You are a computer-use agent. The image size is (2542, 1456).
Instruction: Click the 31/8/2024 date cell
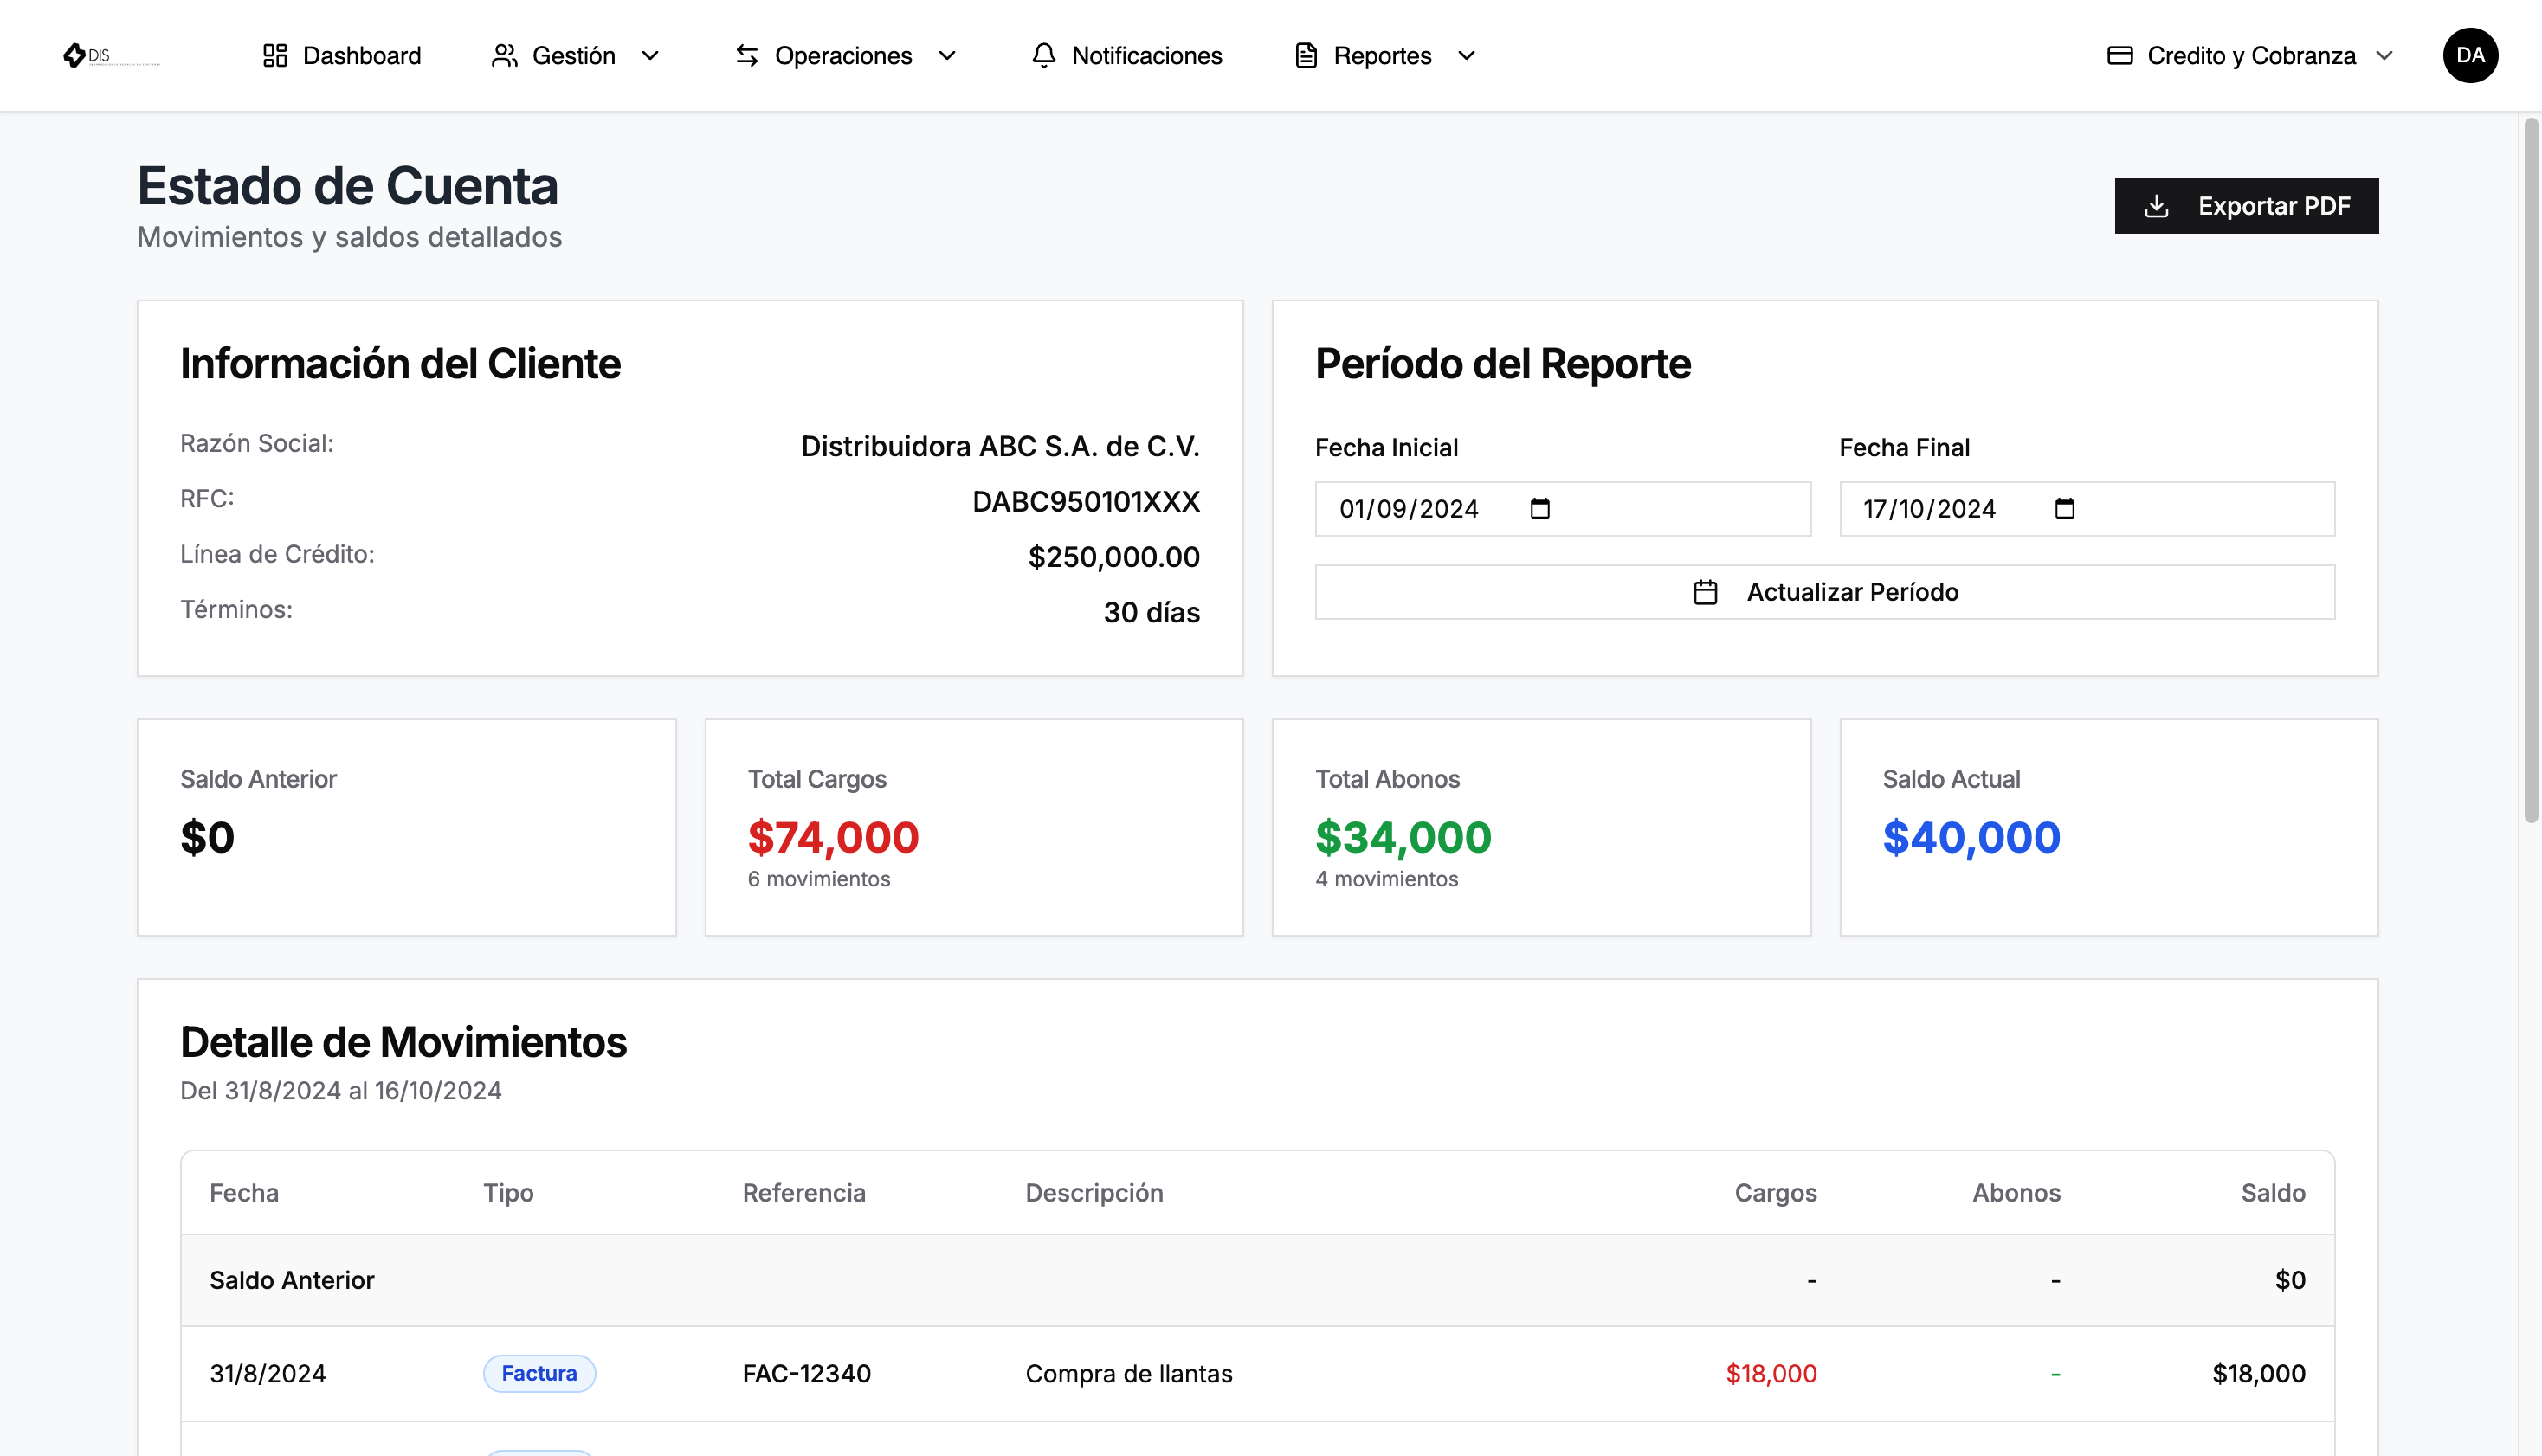pos(268,1373)
